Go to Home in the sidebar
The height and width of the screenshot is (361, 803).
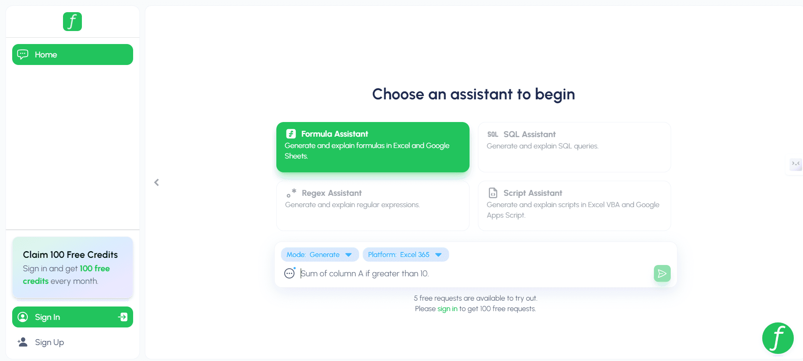tap(73, 55)
